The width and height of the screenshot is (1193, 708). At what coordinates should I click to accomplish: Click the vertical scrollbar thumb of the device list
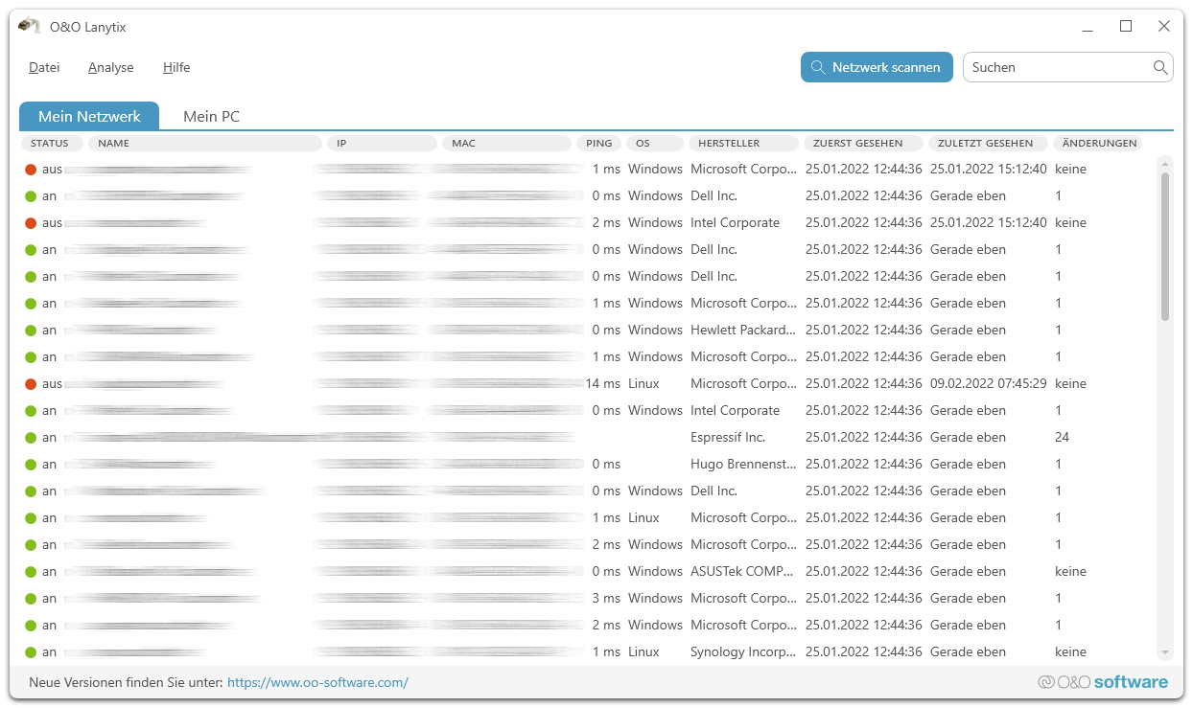tap(1165, 246)
